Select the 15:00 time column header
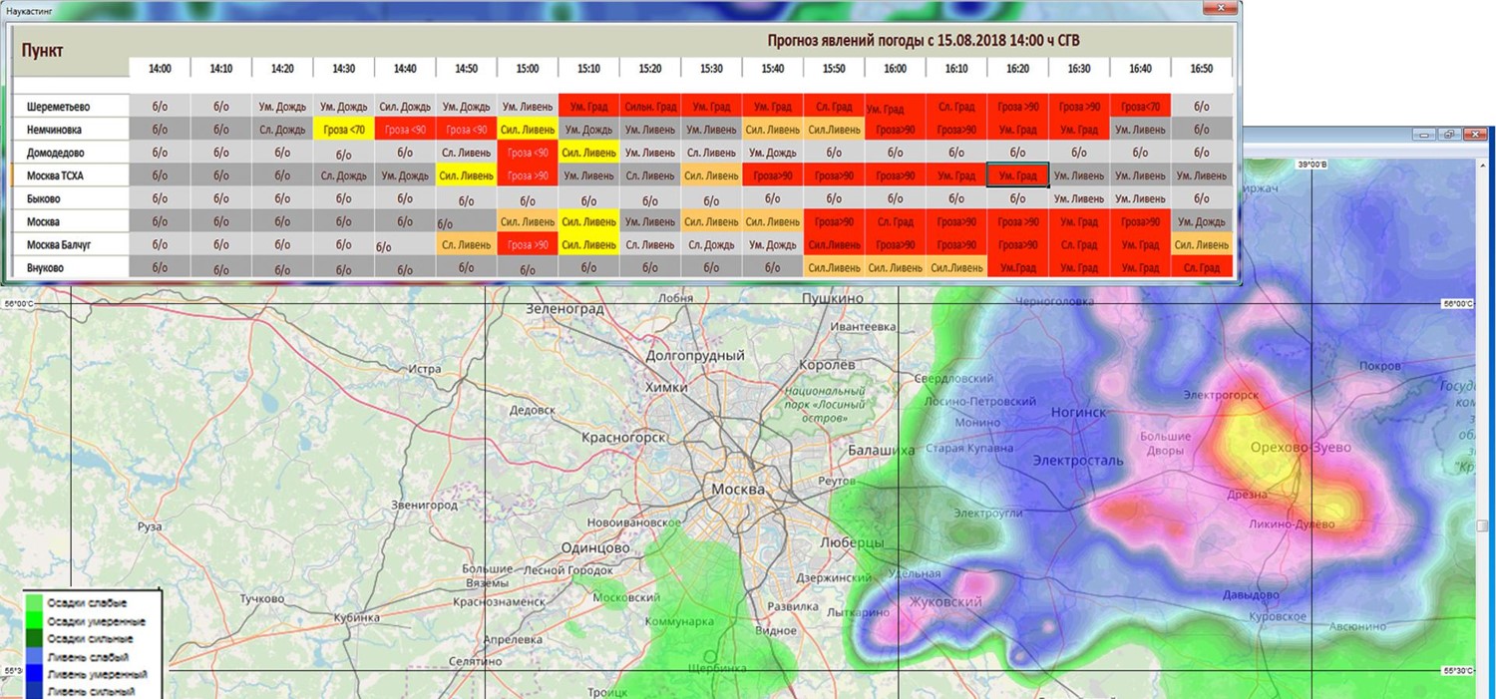 coord(528,69)
